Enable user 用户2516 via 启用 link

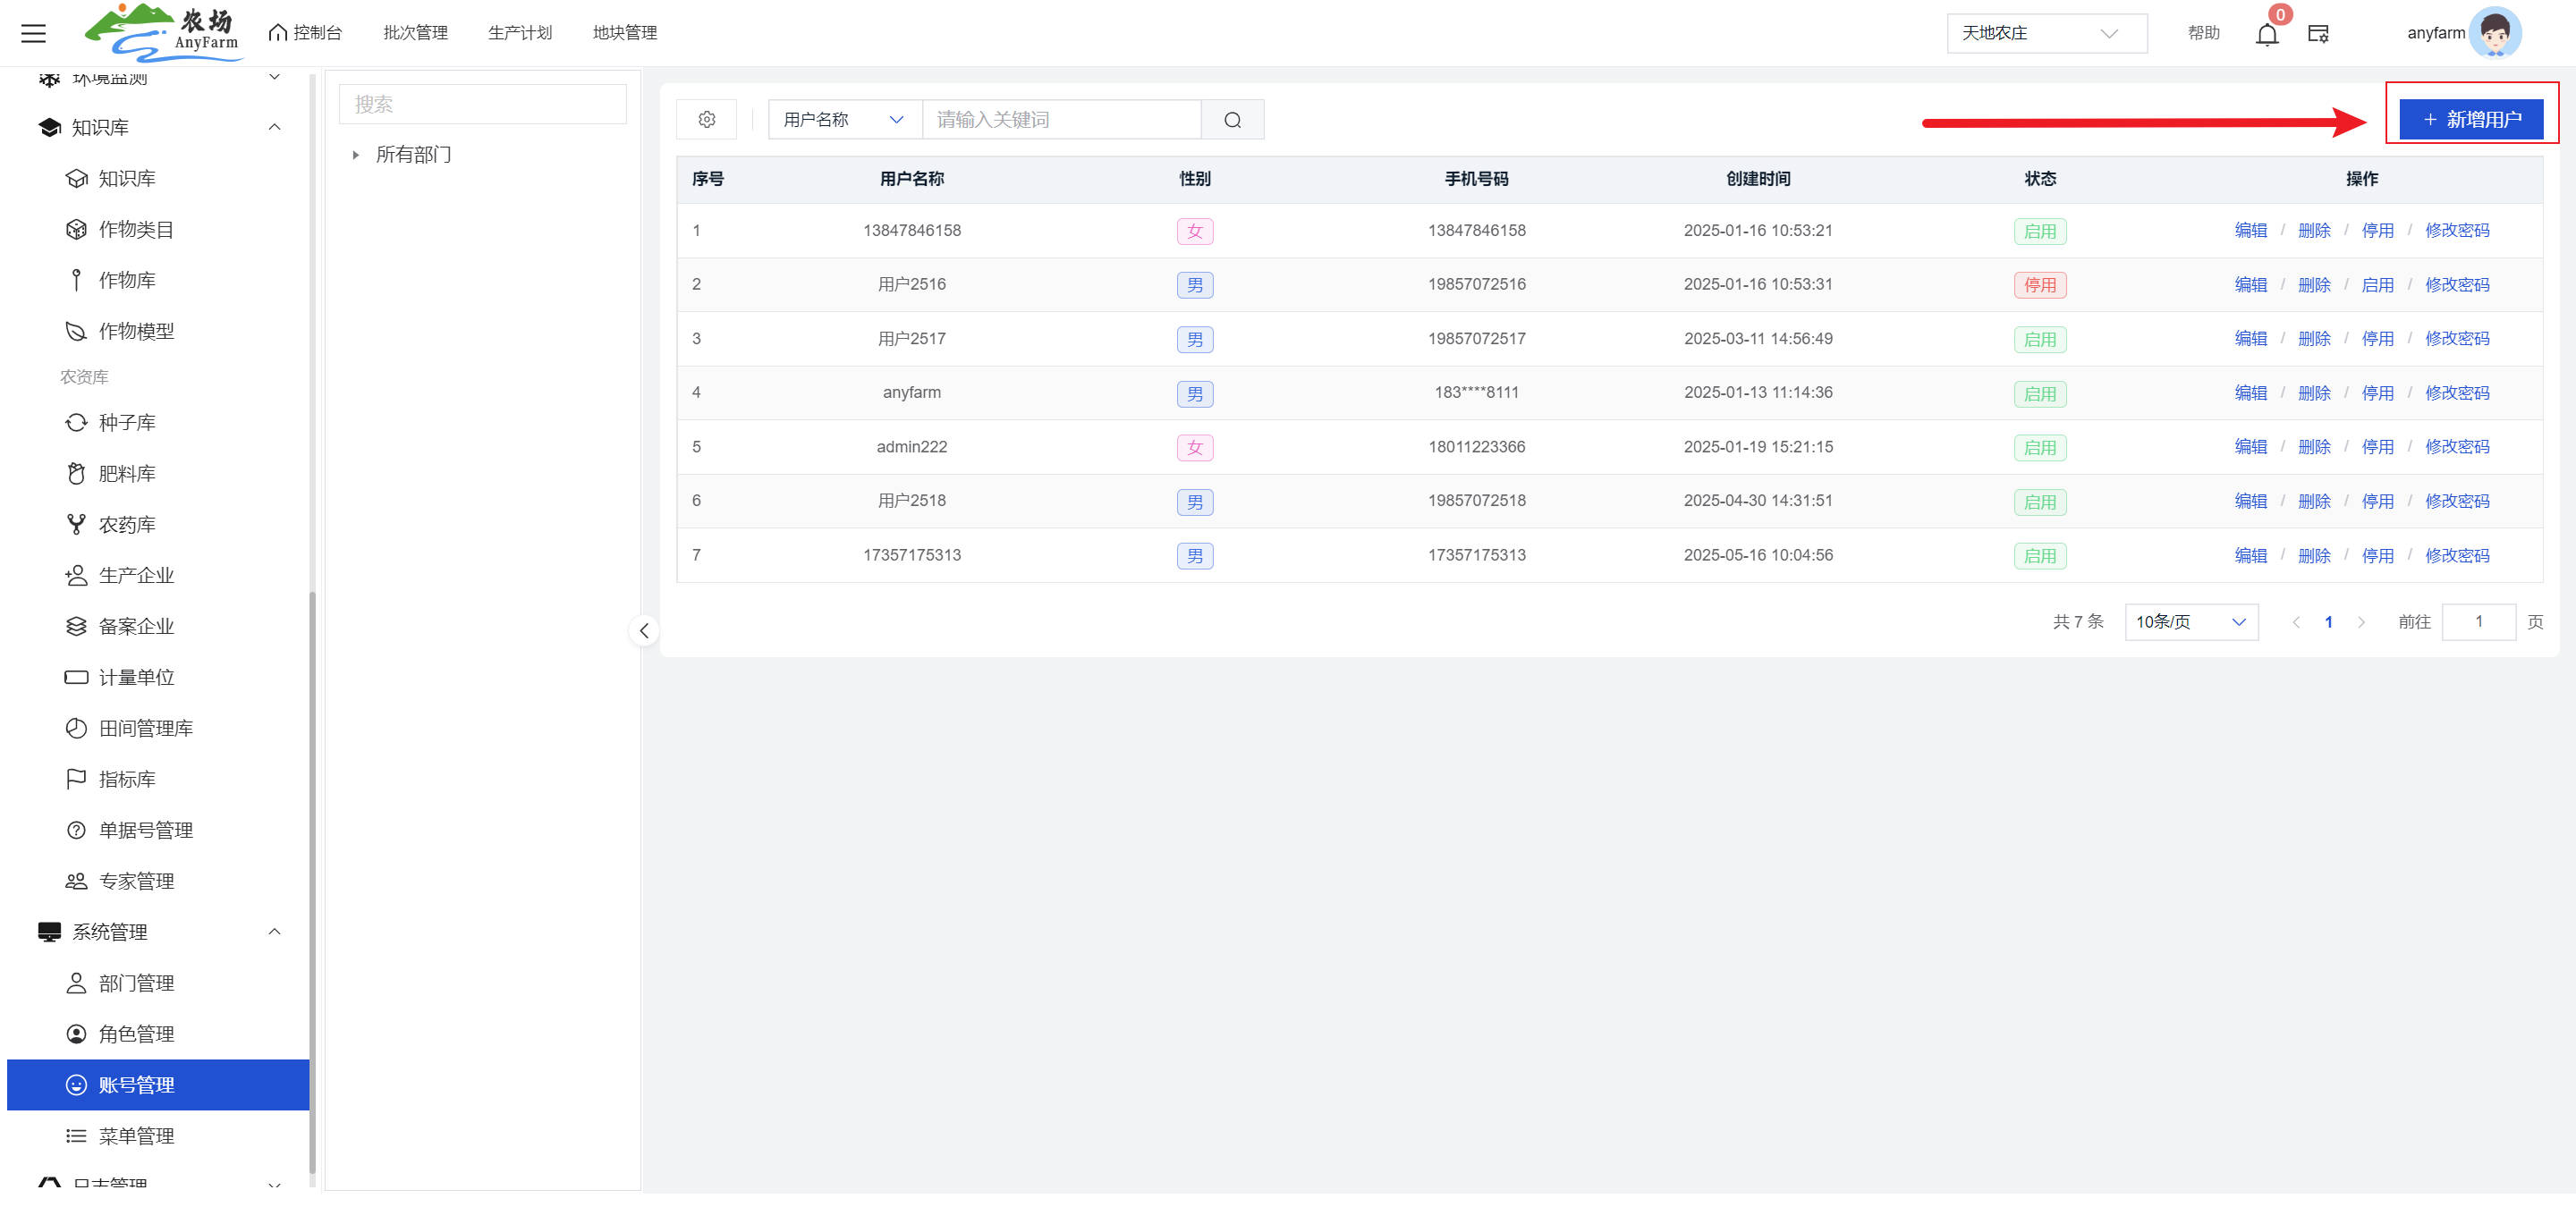(2377, 285)
